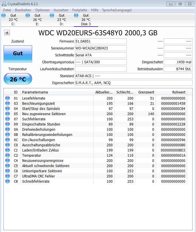The height and width of the screenshot is (232, 196).
Task: Click the Firmware field 51.0AB51
Action: [101, 41]
